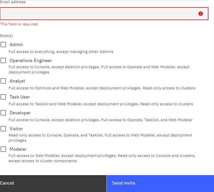Focus the Email address input field
This screenshot has height=192, width=214.
pos(97,14)
